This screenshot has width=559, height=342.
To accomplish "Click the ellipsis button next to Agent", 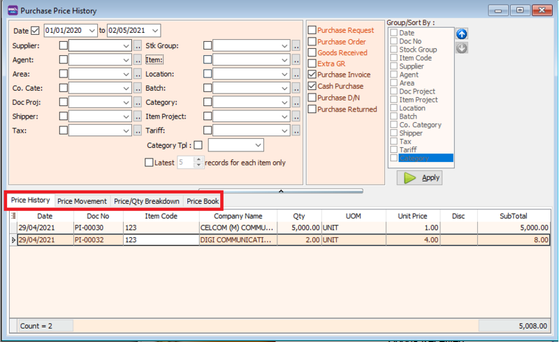I will click(138, 61).
